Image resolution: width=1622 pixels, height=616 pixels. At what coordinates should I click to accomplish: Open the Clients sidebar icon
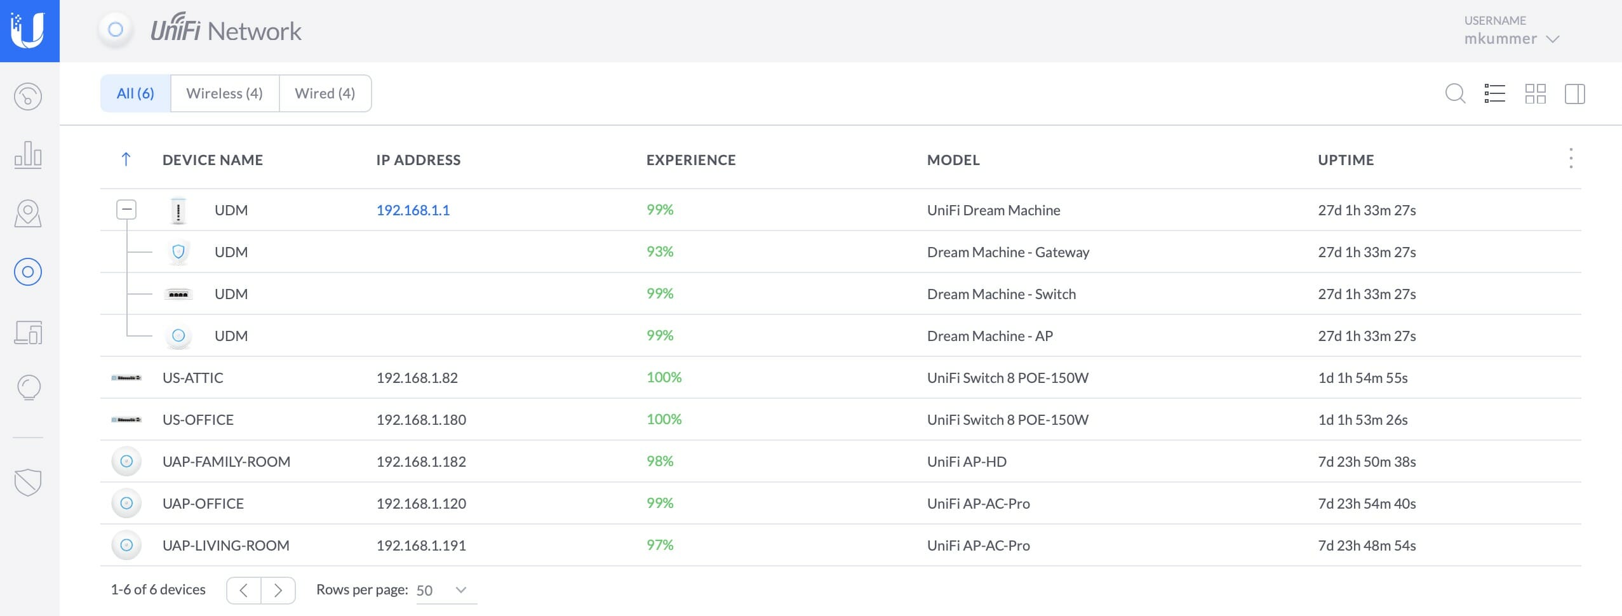[28, 331]
